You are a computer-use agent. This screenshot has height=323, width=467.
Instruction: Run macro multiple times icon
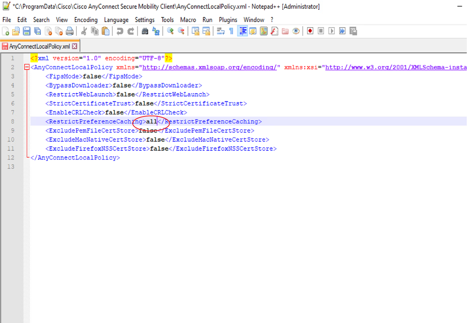click(342, 31)
